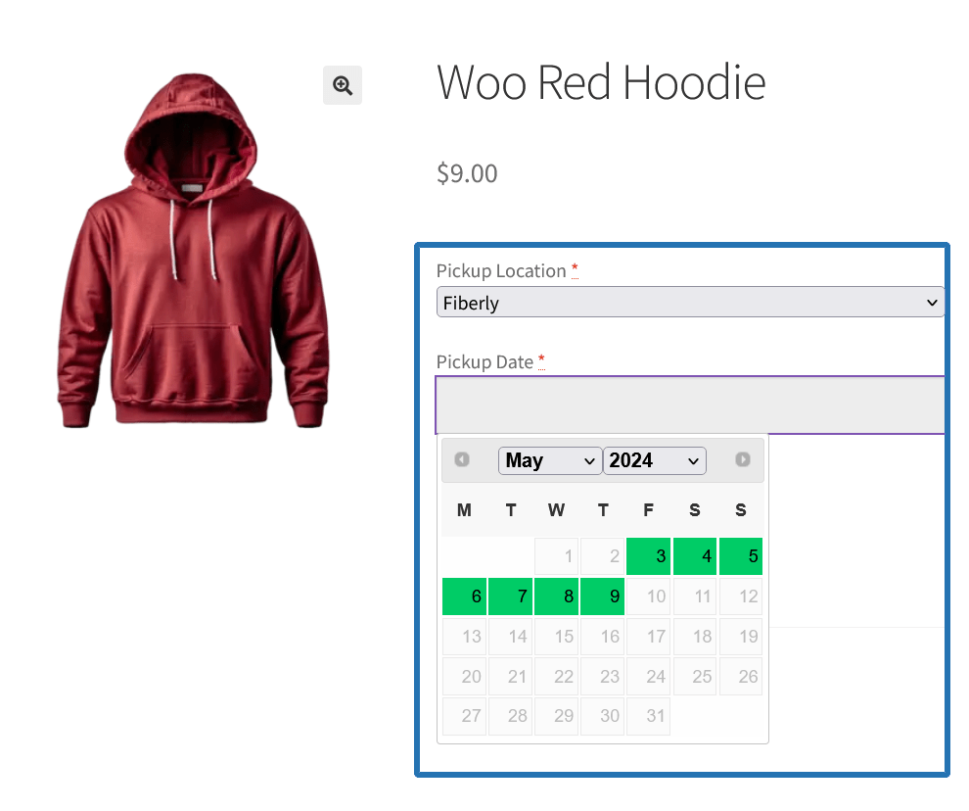Viewport: 969px width, 811px height.
Task: Click the disabled May 15 calendar cell
Action: tap(556, 636)
